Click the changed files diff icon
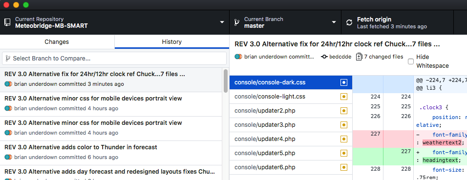Image resolution: width=467 pixels, height=180 pixels. pyautogui.click(x=359, y=57)
